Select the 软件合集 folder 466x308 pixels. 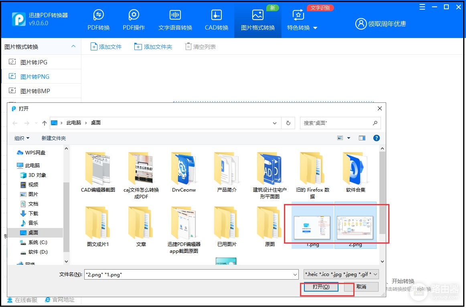[355, 172]
